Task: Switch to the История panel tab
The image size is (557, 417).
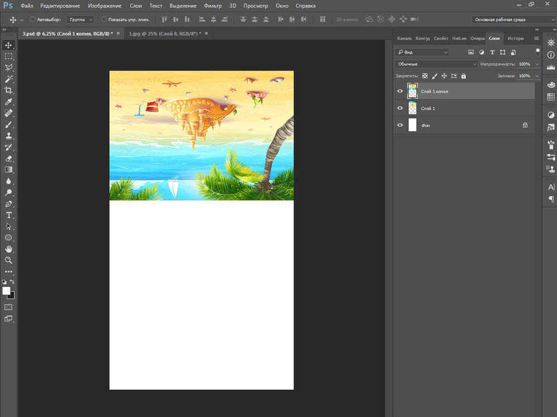Action: (x=515, y=38)
